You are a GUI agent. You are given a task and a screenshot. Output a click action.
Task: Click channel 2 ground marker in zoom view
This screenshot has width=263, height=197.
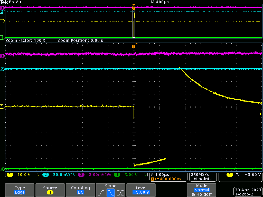pyautogui.click(x=3, y=69)
